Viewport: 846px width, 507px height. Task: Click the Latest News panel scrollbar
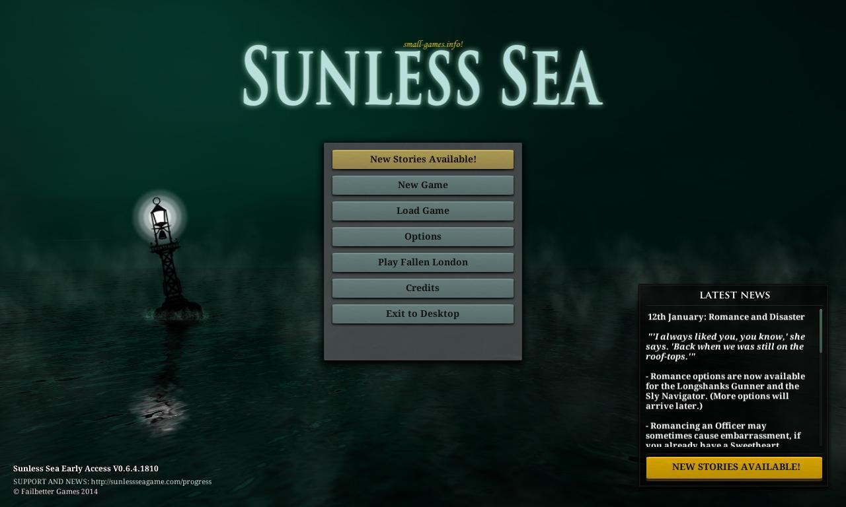[821, 331]
